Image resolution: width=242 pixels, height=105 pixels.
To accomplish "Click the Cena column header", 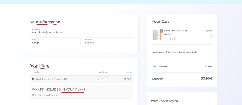I will click(x=128, y=72).
